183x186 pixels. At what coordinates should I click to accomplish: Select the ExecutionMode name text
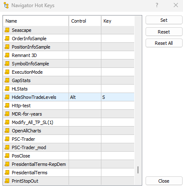[x=27, y=72]
